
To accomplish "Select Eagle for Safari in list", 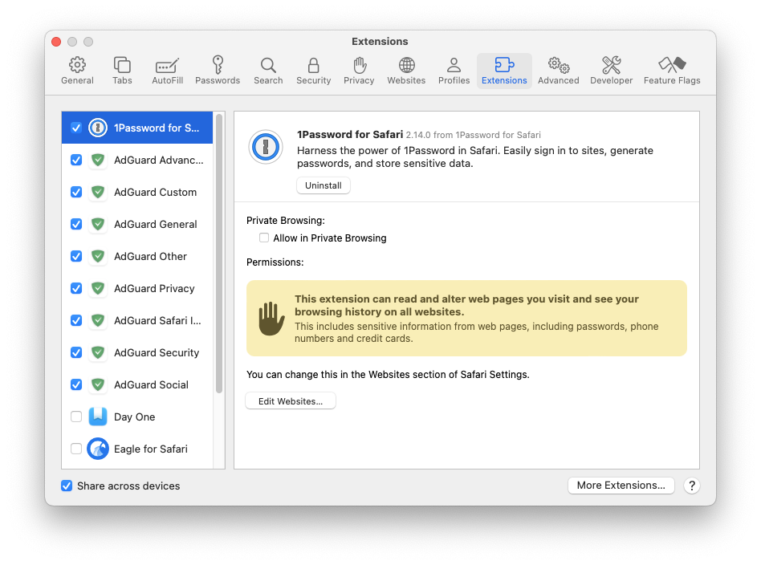I will (150, 449).
